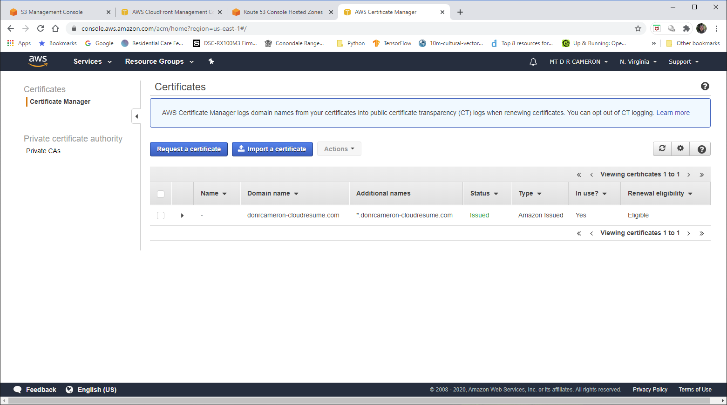Click the browser address bar URL
This screenshot has width=727, height=405.
(164, 28)
